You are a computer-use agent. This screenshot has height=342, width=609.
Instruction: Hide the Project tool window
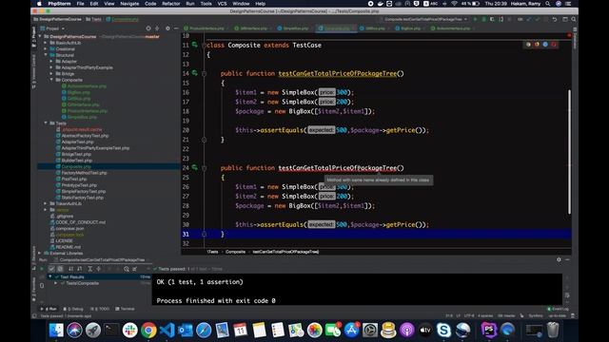coord(176,28)
